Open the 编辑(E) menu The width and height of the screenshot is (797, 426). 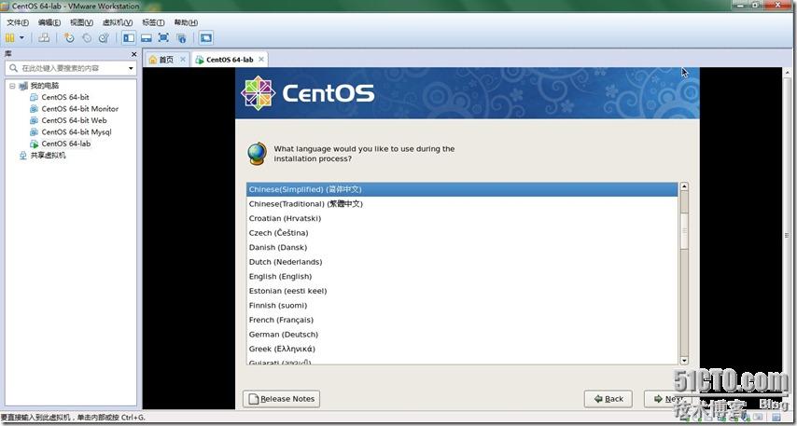pos(49,22)
